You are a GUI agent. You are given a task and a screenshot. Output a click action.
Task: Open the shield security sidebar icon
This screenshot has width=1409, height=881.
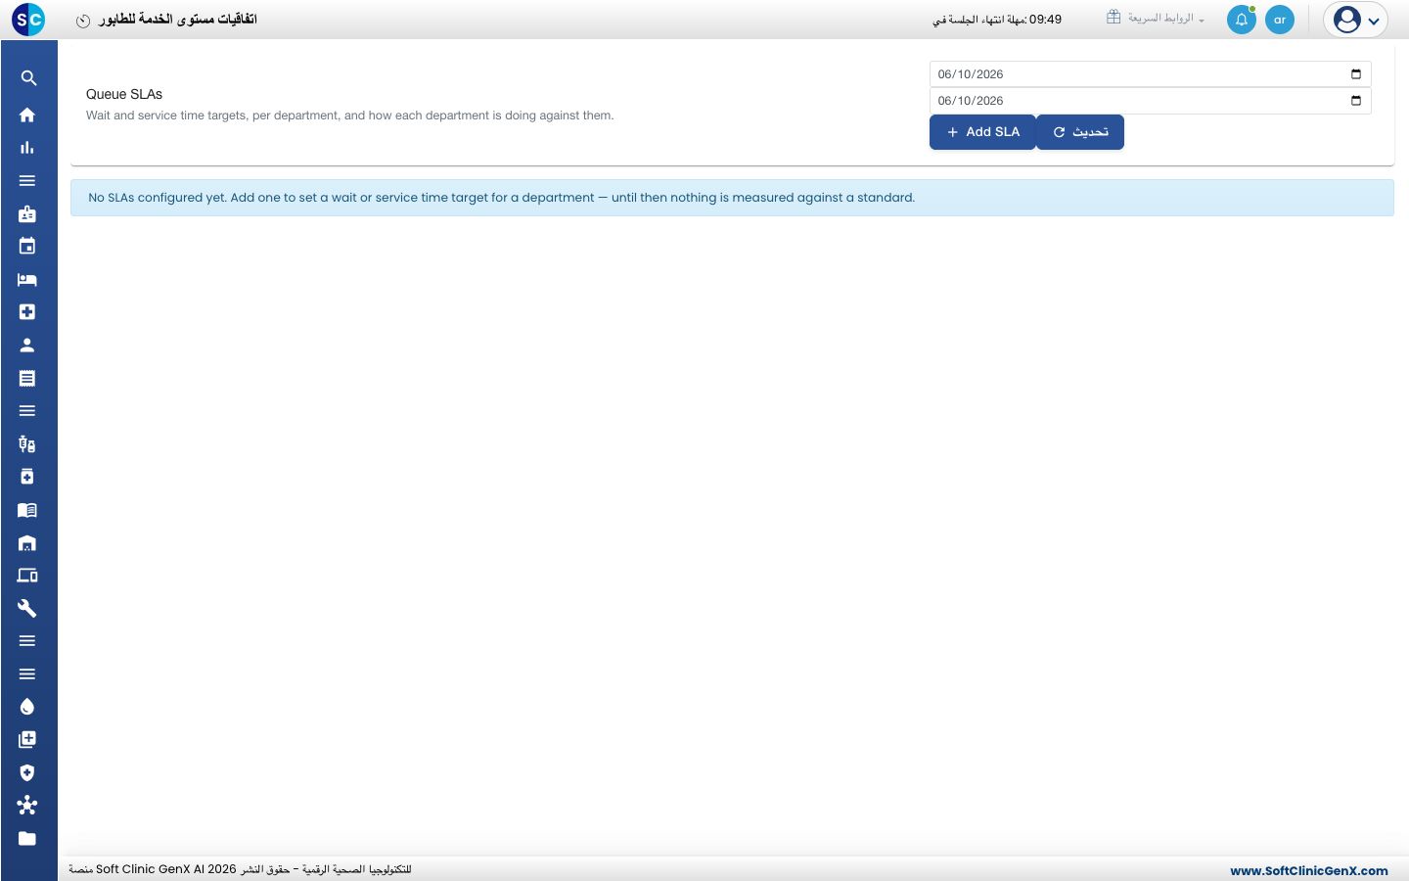coord(27,772)
